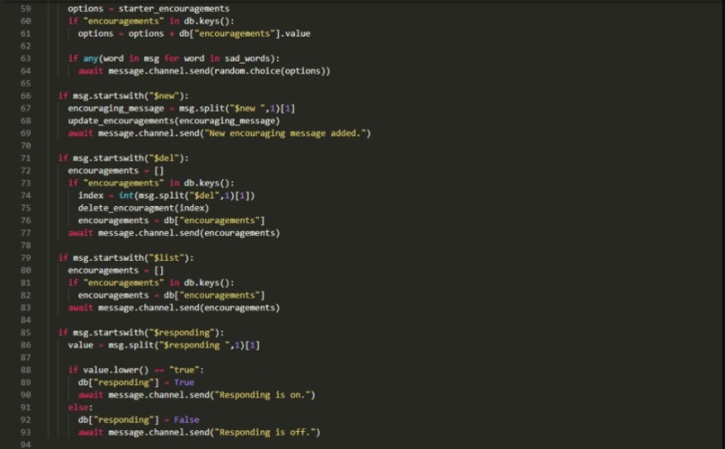
Task: Click line number 64 in the gutter
Action: (25, 71)
